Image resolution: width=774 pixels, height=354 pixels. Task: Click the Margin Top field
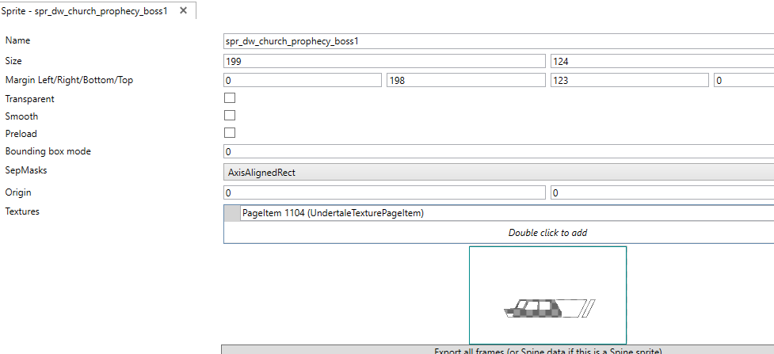pyautogui.click(x=744, y=80)
